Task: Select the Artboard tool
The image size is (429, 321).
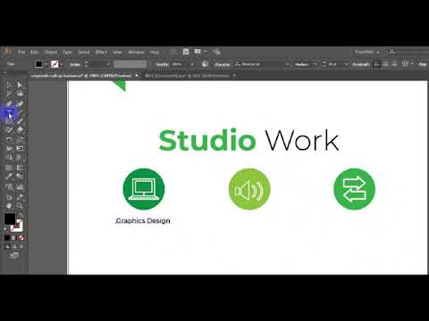Action: [9, 197]
